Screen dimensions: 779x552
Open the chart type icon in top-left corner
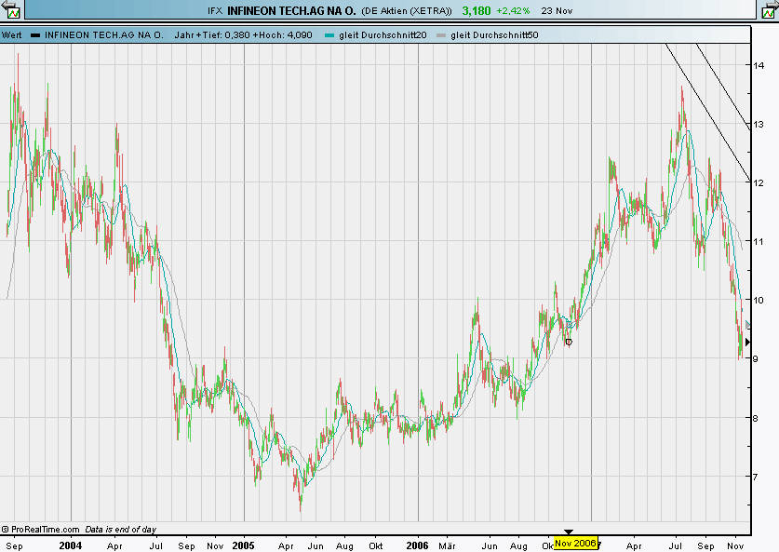pyautogui.click(x=13, y=13)
